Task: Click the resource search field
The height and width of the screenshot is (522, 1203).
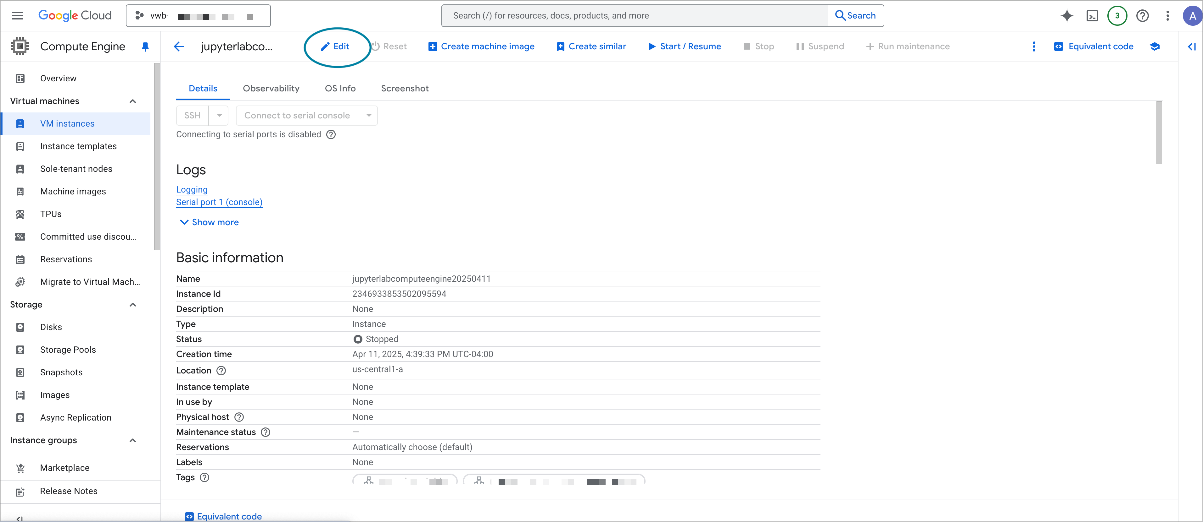Action: 635,16
